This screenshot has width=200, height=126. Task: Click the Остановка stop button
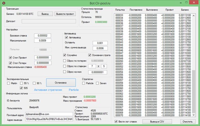pyautogui.click(x=61, y=83)
